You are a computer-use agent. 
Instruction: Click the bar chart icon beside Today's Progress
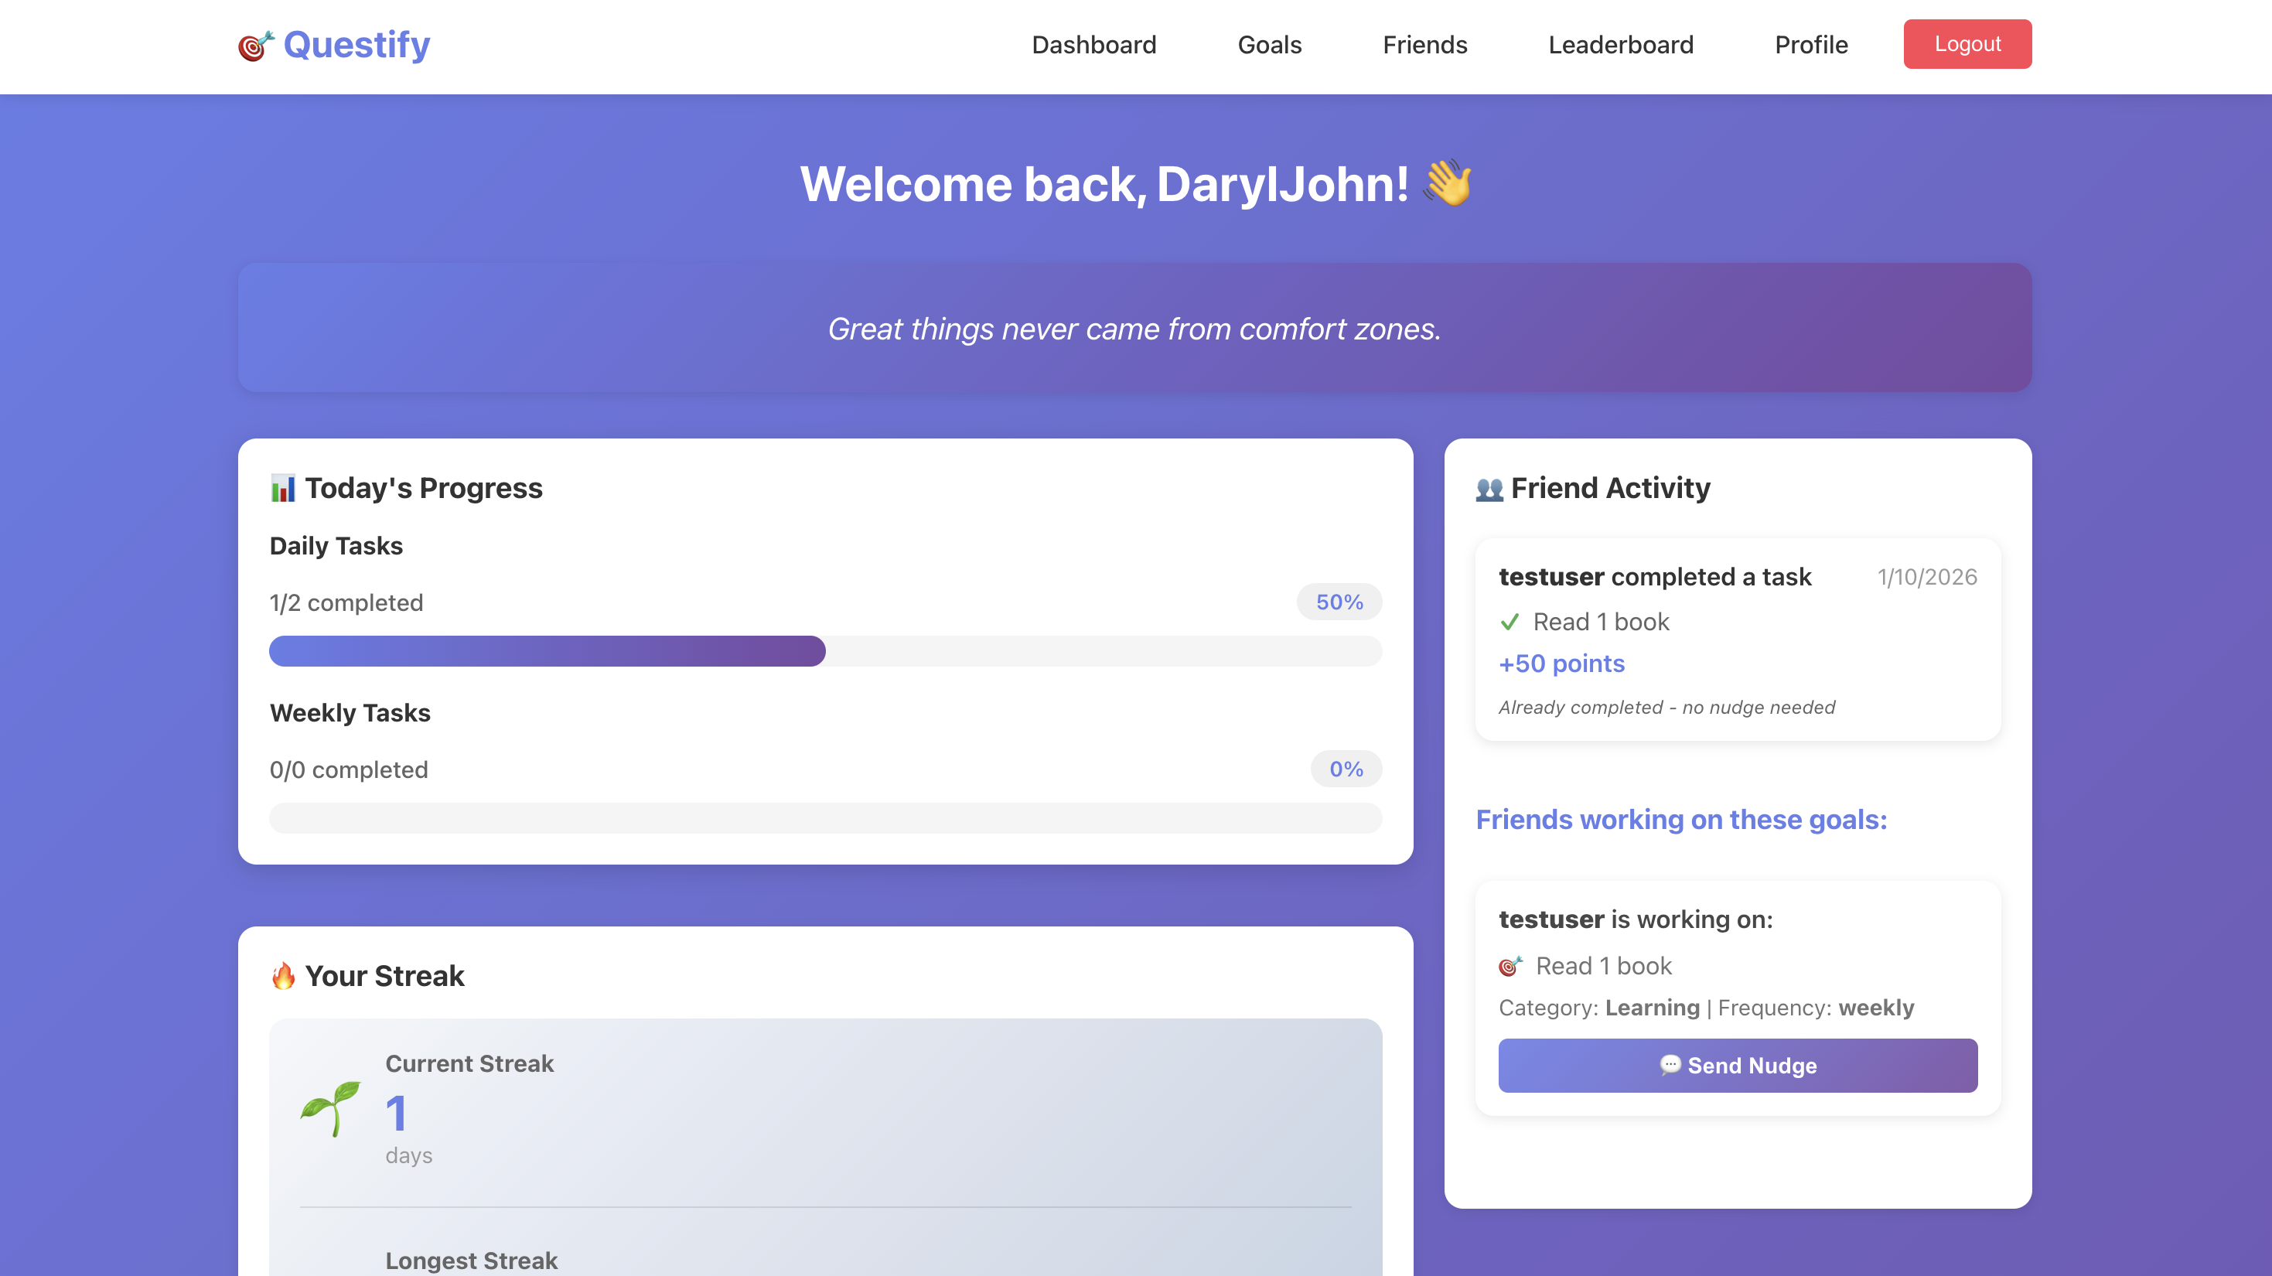282,488
